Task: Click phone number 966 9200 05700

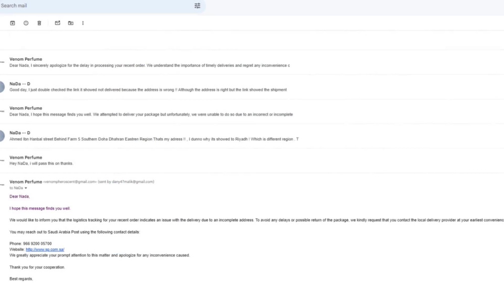Action: (37, 244)
